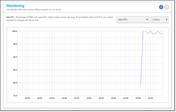Click the 10:40 time axis label
176x112 pixels.
[150, 98]
